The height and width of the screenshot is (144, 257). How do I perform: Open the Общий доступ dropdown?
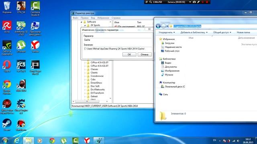(x=222, y=32)
